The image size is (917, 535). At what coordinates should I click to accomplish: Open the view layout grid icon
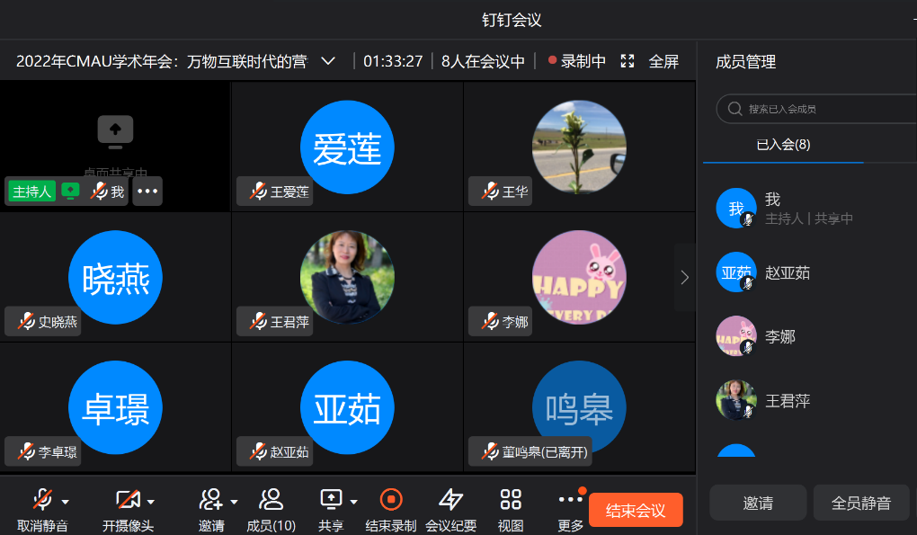click(511, 499)
